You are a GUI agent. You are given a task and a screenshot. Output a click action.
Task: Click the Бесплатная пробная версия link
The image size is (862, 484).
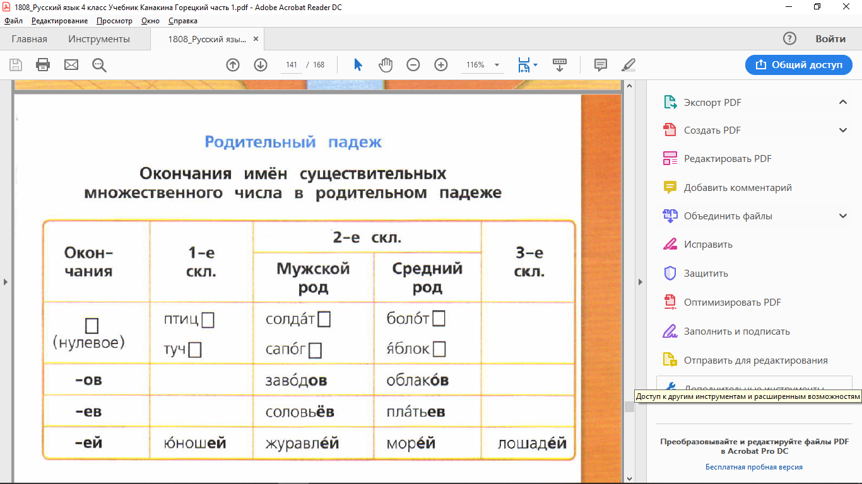click(754, 467)
